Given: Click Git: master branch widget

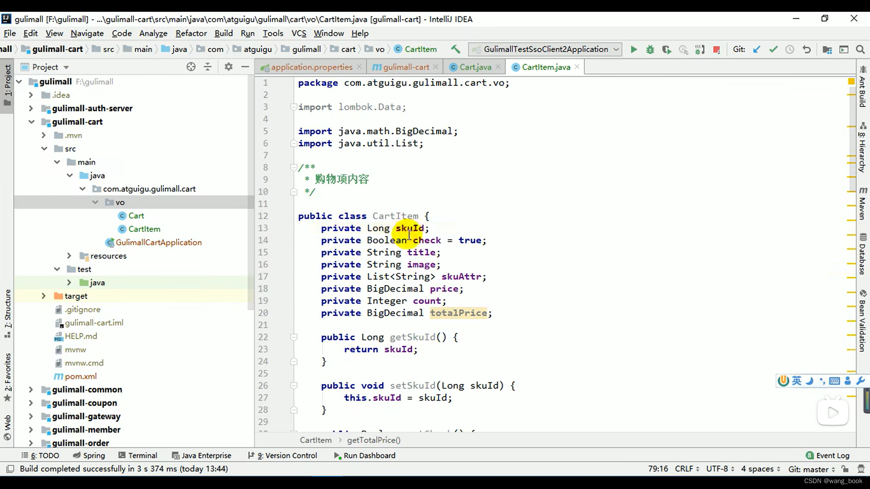Looking at the screenshot, I should tap(811, 469).
